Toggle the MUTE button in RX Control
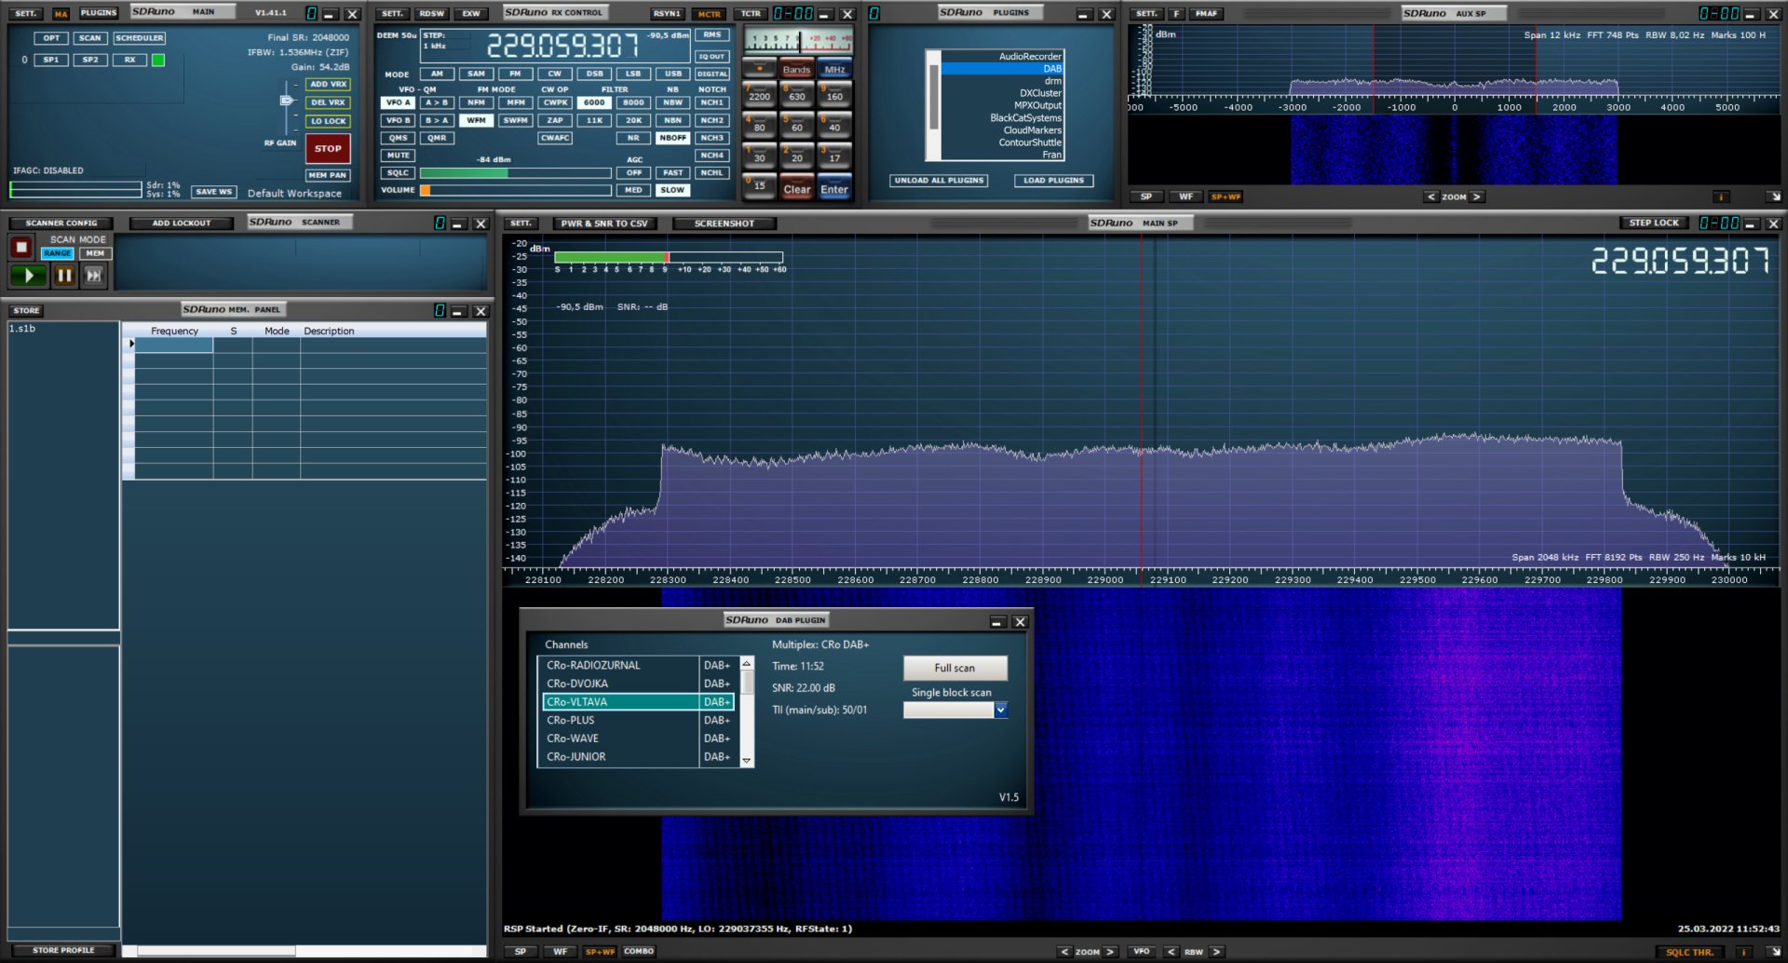Image resolution: width=1788 pixels, height=963 pixels. tap(398, 156)
